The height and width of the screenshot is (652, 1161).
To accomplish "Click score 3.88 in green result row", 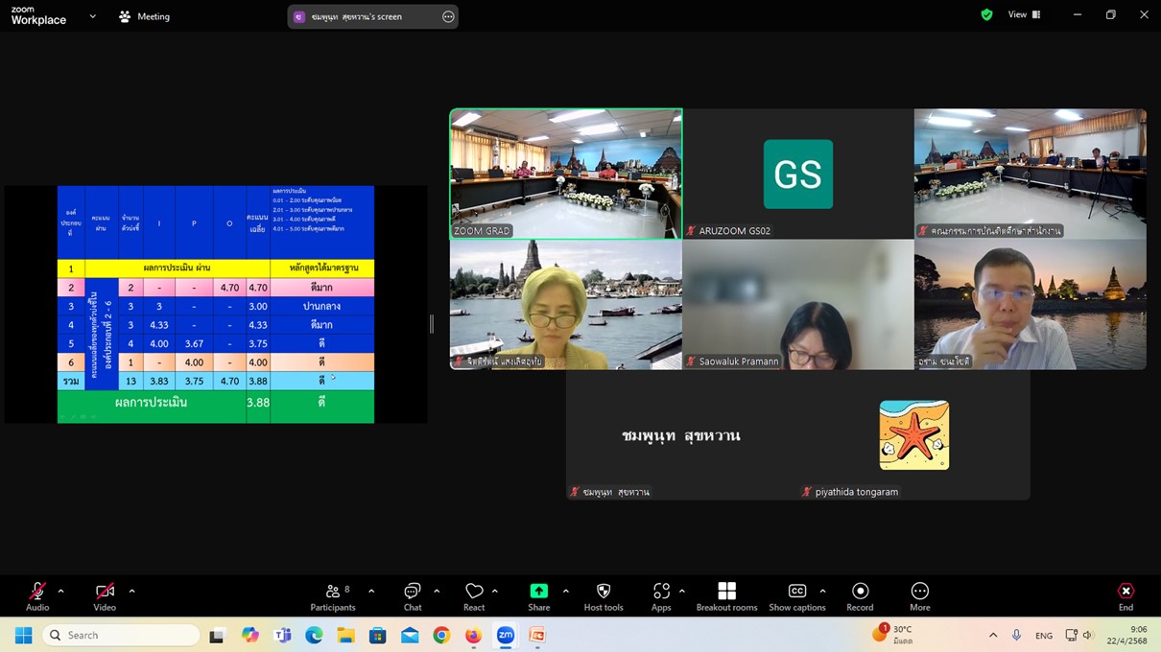I will pos(258,403).
